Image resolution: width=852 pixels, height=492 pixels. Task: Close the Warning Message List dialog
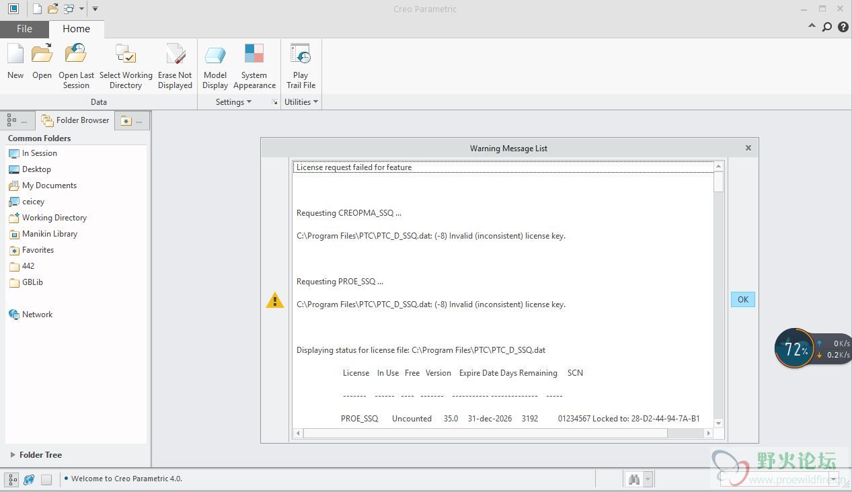tap(748, 148)
